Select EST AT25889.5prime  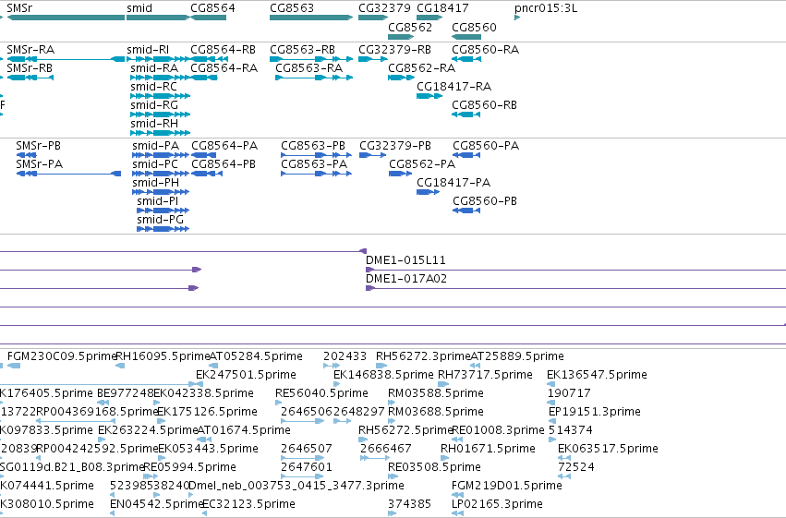click(x=517, y=356)
